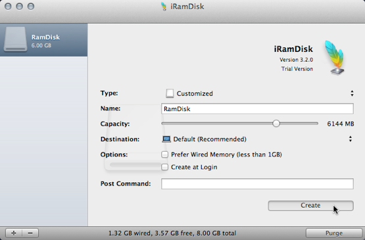Click the Name text field
This screenshot has width=365, height=240.
coord(257,108)
